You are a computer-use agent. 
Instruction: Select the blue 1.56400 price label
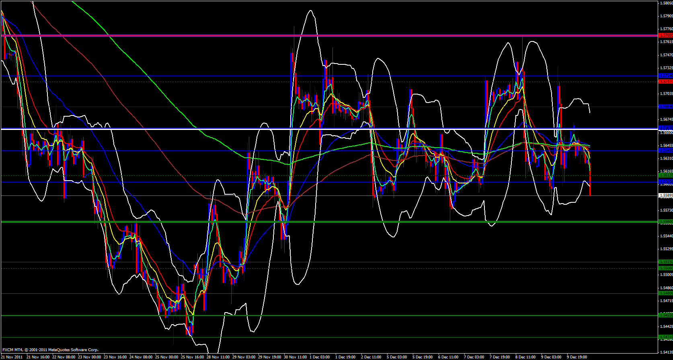[665, 150]
